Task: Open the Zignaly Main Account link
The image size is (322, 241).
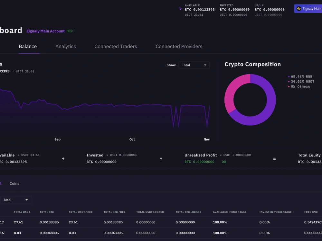Action: click(x=45, y=31)
